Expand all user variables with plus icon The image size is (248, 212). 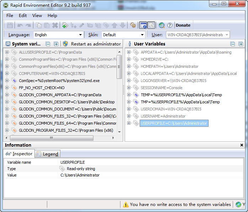(241, 44)
